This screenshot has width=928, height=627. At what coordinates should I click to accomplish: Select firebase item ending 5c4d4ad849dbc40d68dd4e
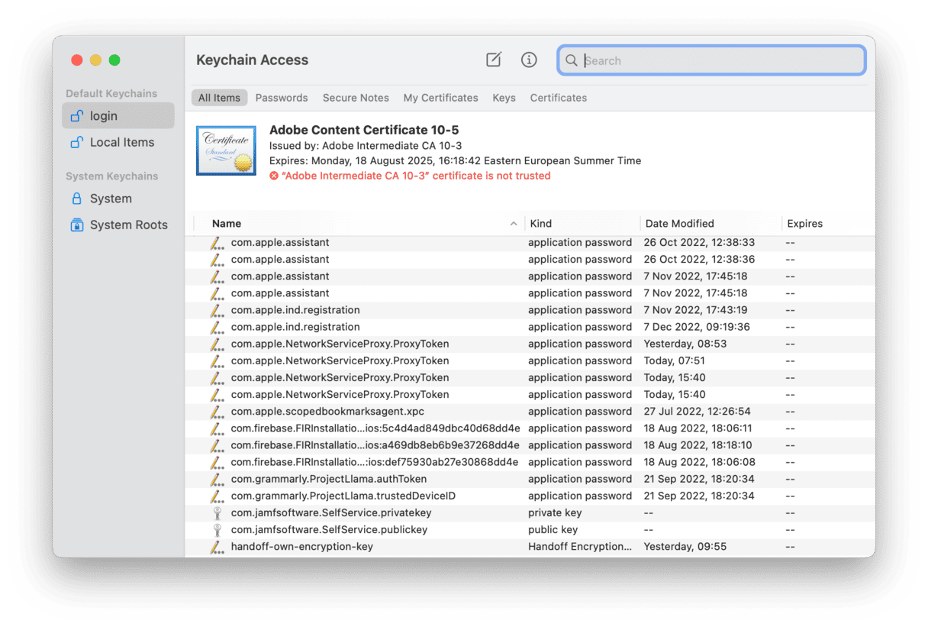375,428
